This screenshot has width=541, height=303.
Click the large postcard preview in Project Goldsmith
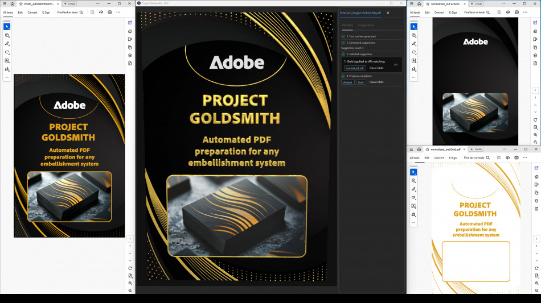tap(237, 147)
